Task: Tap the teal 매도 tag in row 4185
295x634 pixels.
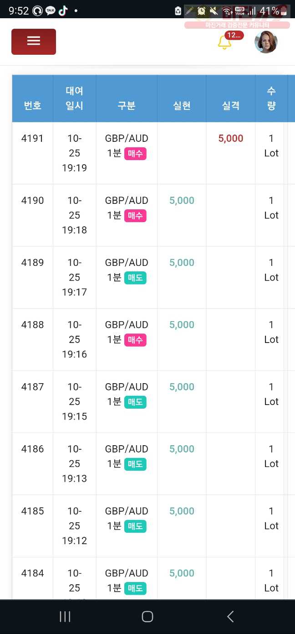Action: [x=135, y=526]
